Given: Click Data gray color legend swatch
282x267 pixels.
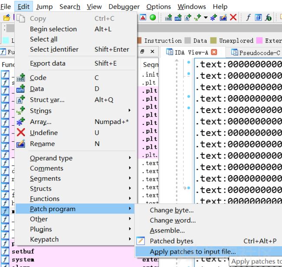Looking at the screenshot, I should tap(187, 40).
